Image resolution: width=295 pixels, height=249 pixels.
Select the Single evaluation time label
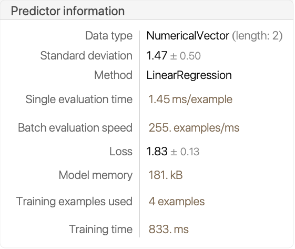coord(79,99)
